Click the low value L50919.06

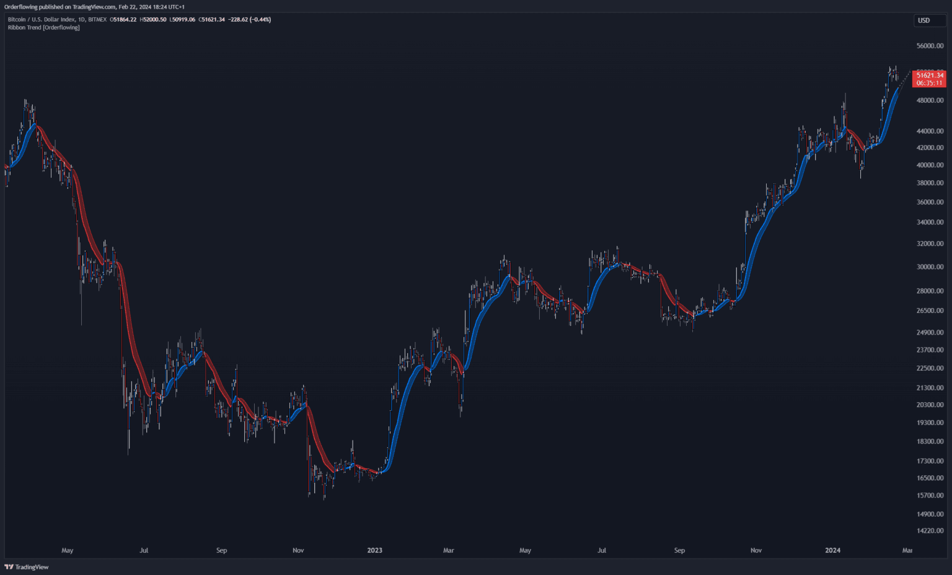pos(183,19)
